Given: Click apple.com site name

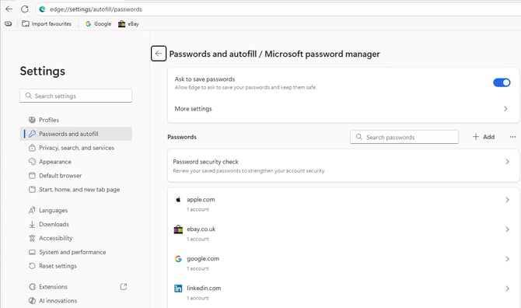Looking at the screenshot, I should click(x=201, y=200).
